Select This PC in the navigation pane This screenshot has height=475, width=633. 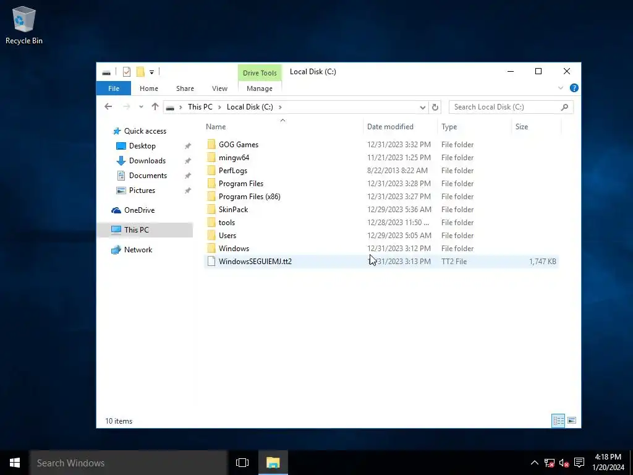pyautogui.click(x=145, y=230)
